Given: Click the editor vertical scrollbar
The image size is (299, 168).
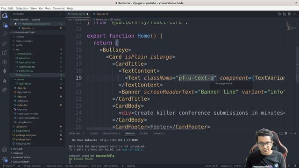Looking at the screenshot, I should pos(298,65).
